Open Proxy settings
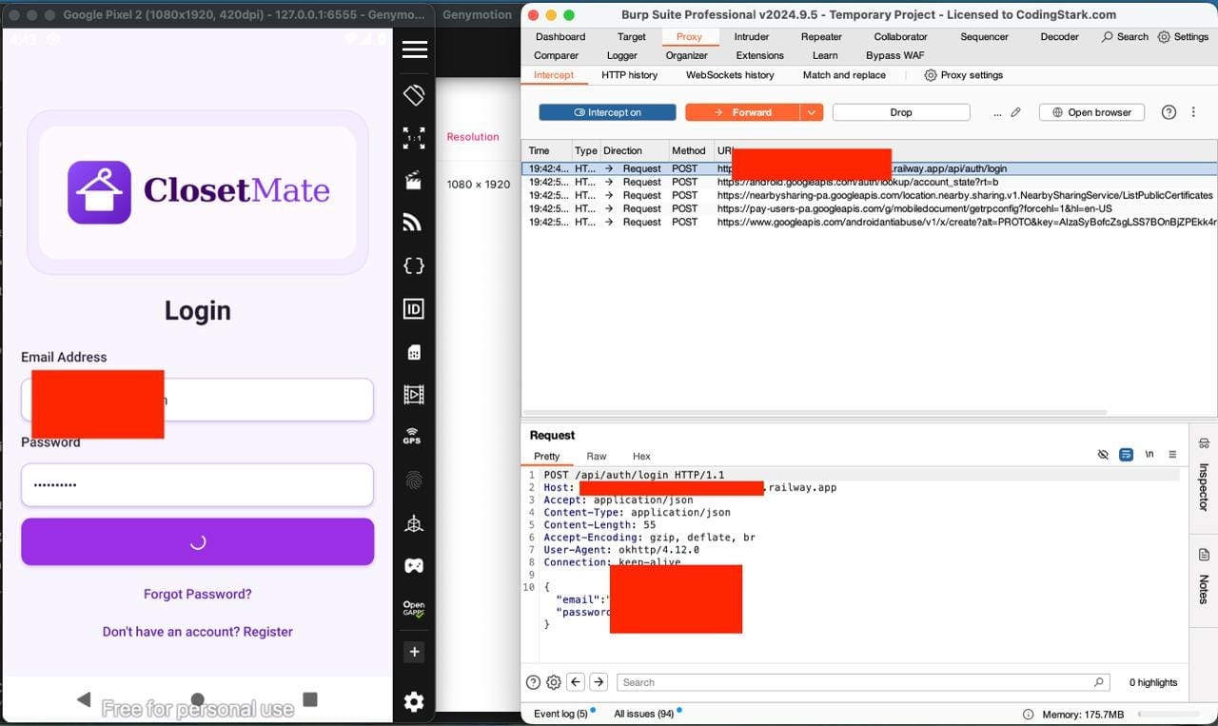Screen dimensions: 1218x726 [x=963, y=75]
